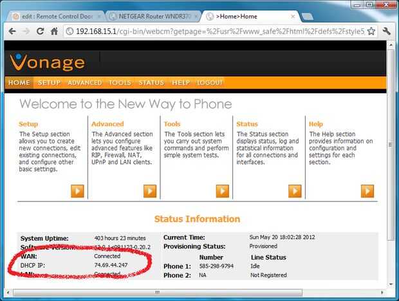Viewport: 399px width, 301px height.
Task: Click the '403 hours 23 minutes' uptime value
Action: tap(120, 238)
